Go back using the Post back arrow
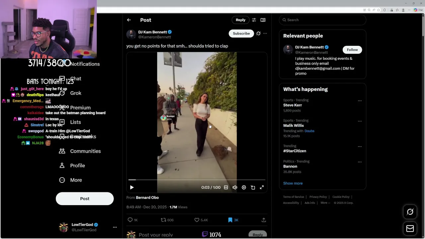The height and width of the screenshot is (239, 425). 129,20
